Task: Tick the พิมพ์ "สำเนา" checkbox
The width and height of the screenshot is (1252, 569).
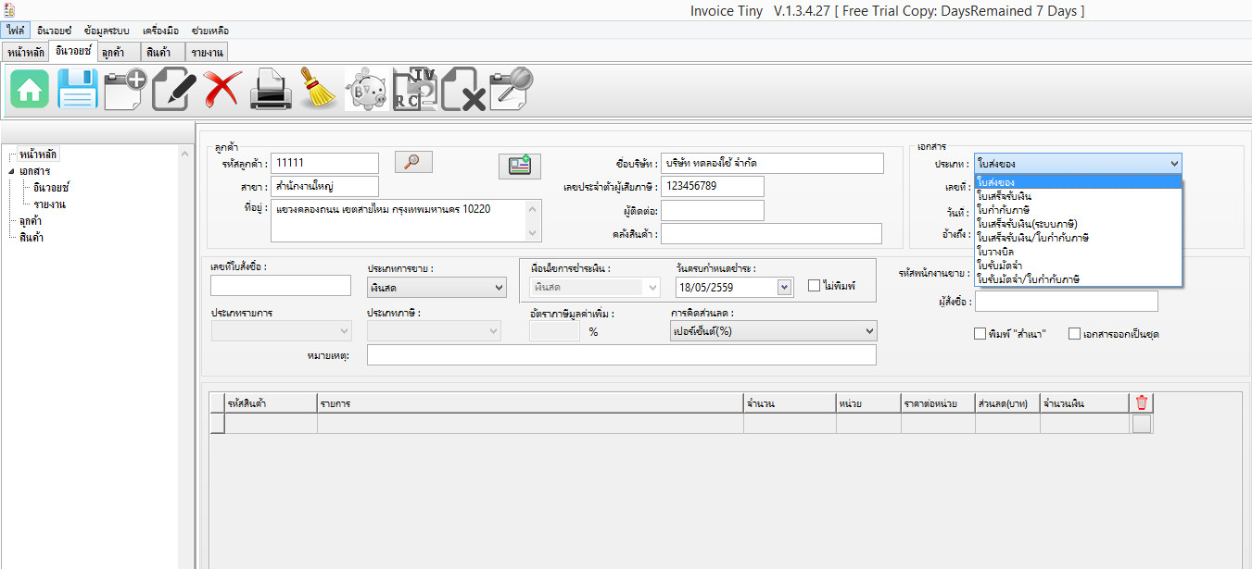Action: (x=980, y=334)
